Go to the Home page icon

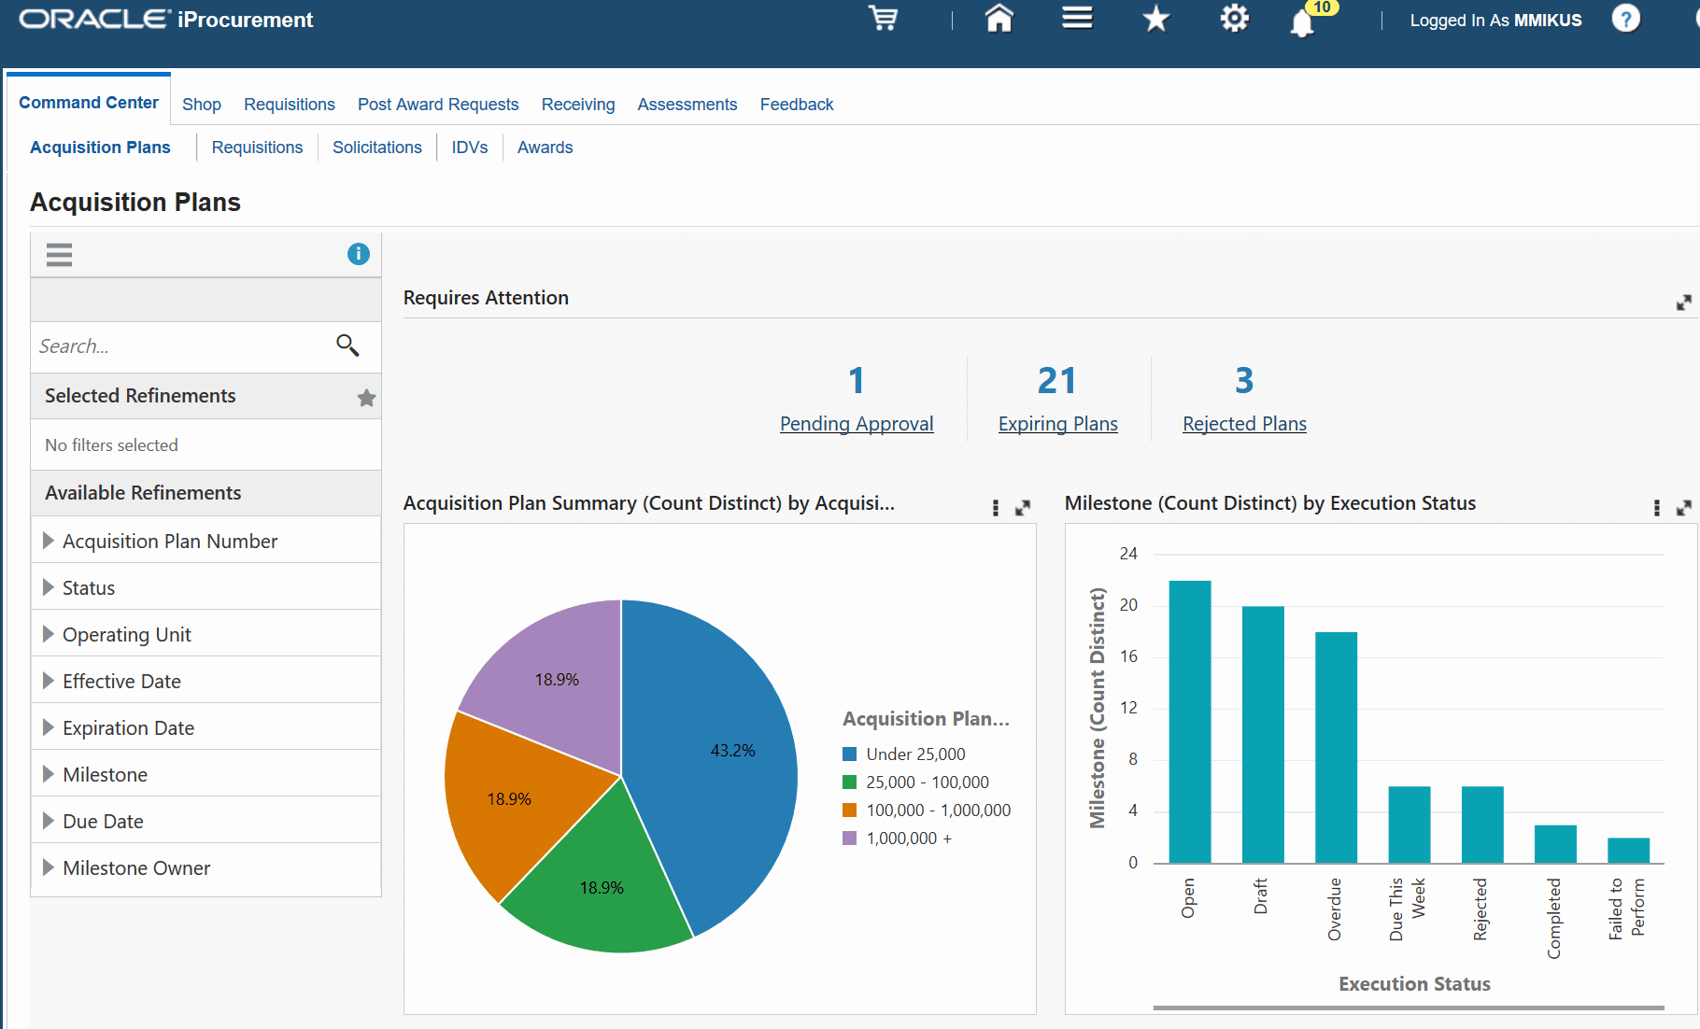point(999,19)
